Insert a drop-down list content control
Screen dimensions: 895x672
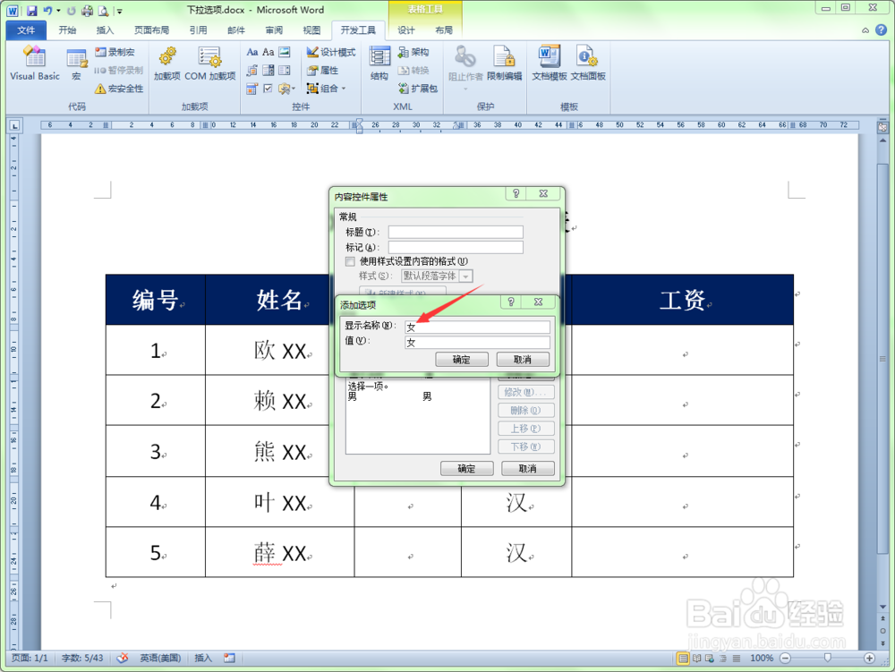point(285,70)
